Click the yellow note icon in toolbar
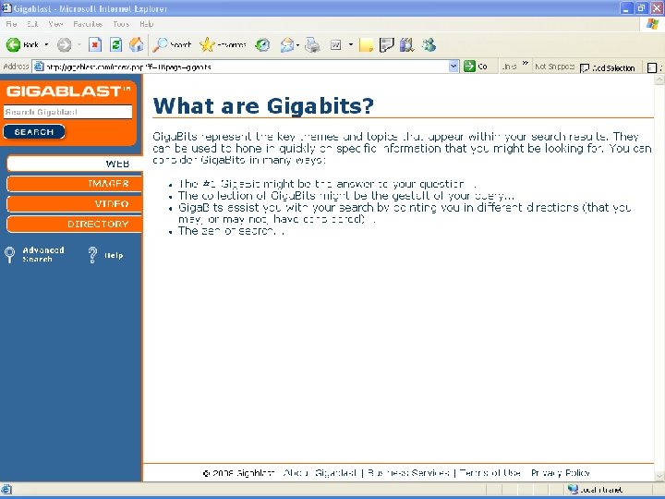665x499 pixels. [x=366, y=44]
